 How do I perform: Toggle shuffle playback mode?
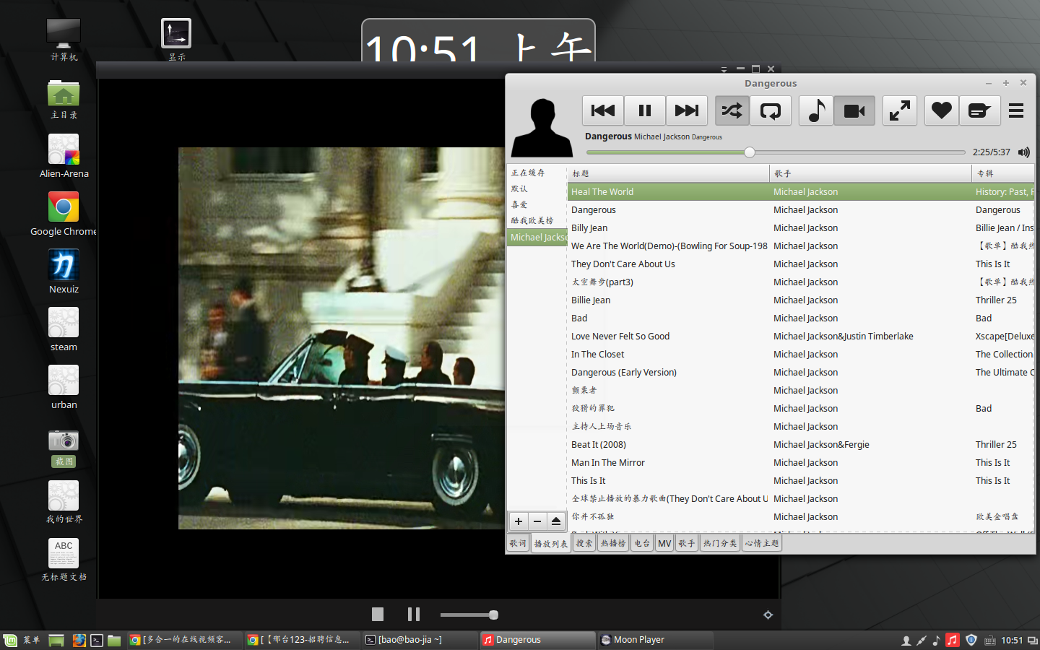pos(732,110)
